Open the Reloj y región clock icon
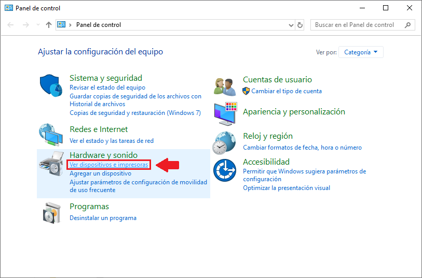This screenshot has width=422, height=278. tap(224, 143)
